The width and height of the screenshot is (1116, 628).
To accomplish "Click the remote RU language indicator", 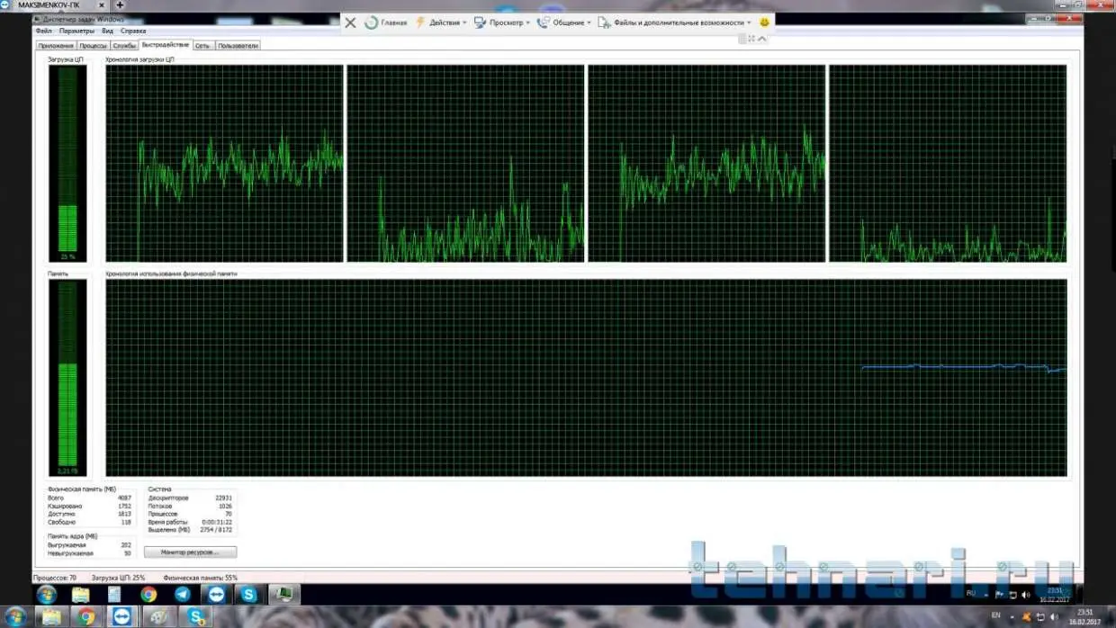I will pyautogui.click(x=970, y=593).
